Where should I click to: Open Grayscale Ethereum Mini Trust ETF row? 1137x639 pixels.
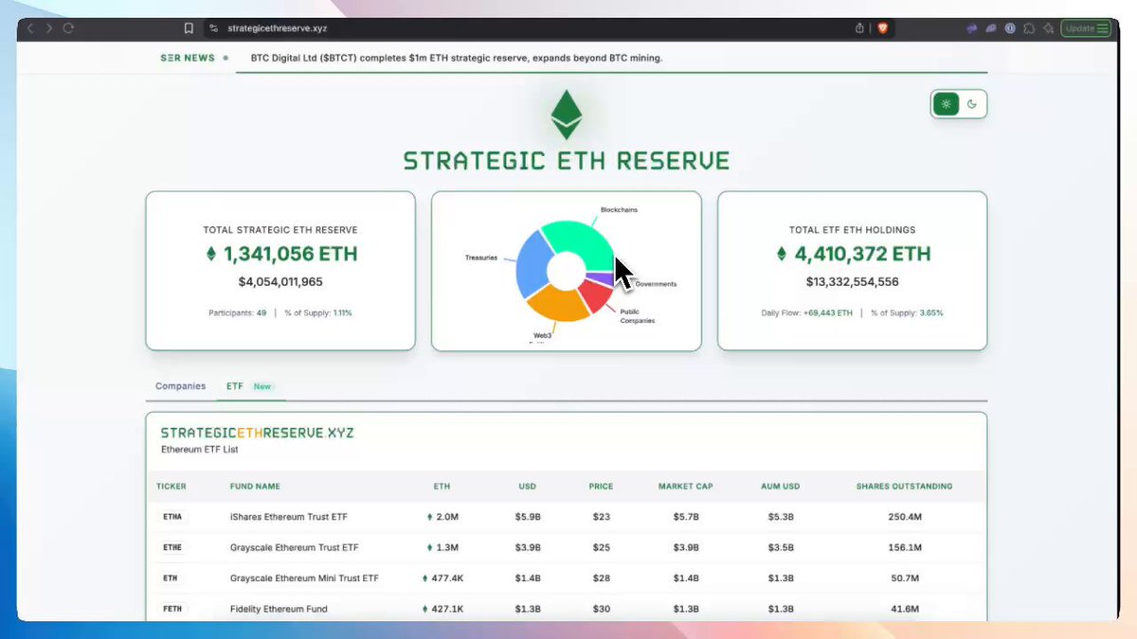(x=567, y=577)
